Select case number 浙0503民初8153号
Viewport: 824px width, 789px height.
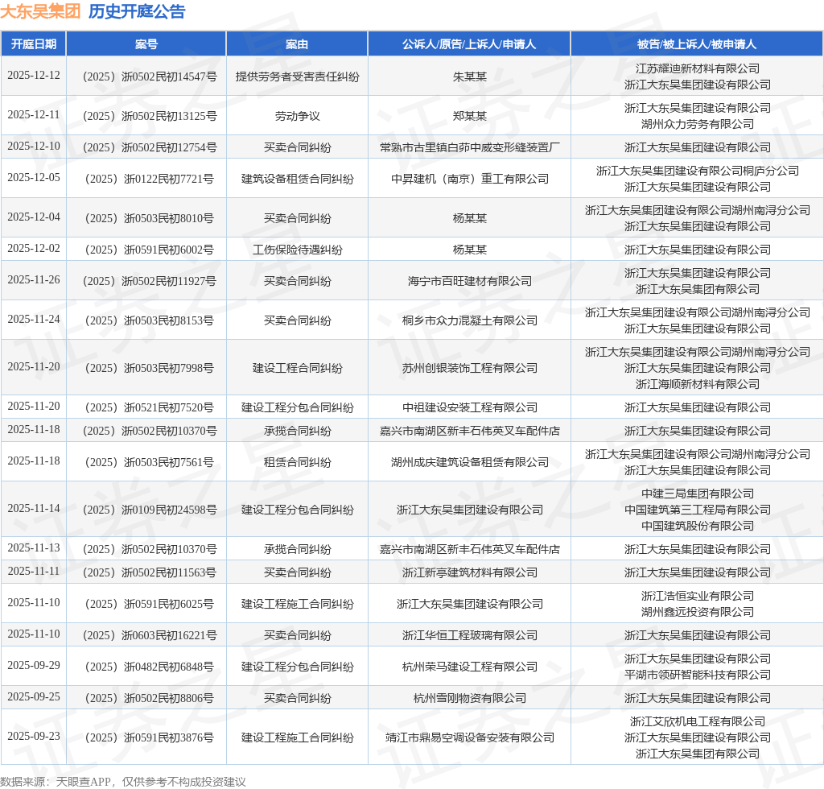coord(150,321)
